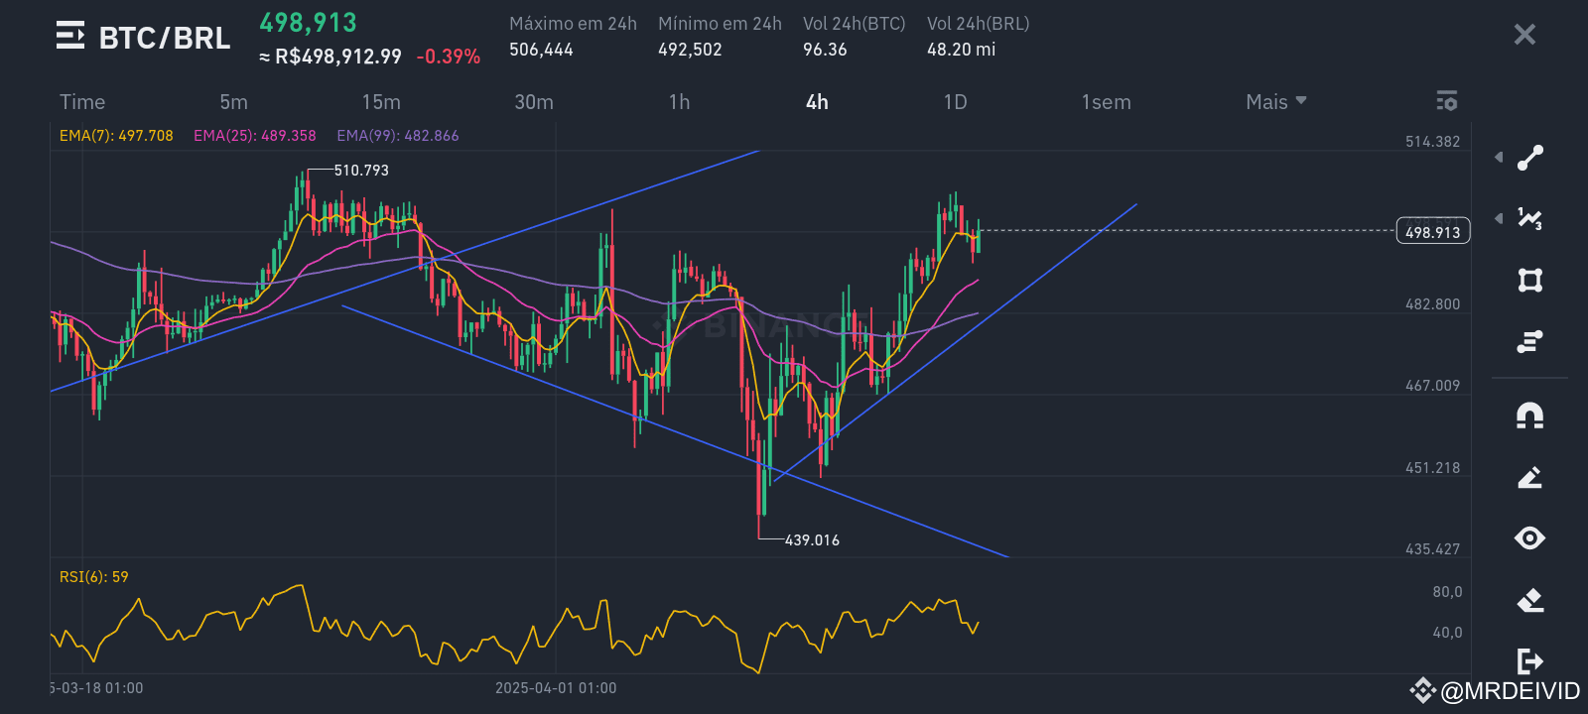Click the 2025-04-01 01:00 date label
This screenshot has height=714, width=1588.
(x=556, y=688)
